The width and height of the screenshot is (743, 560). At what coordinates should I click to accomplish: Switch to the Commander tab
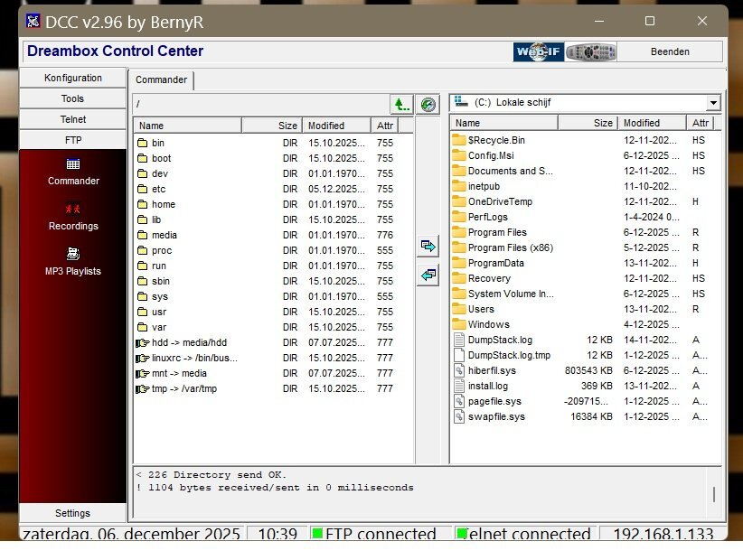pyautogui.click(x=162, y=80)
